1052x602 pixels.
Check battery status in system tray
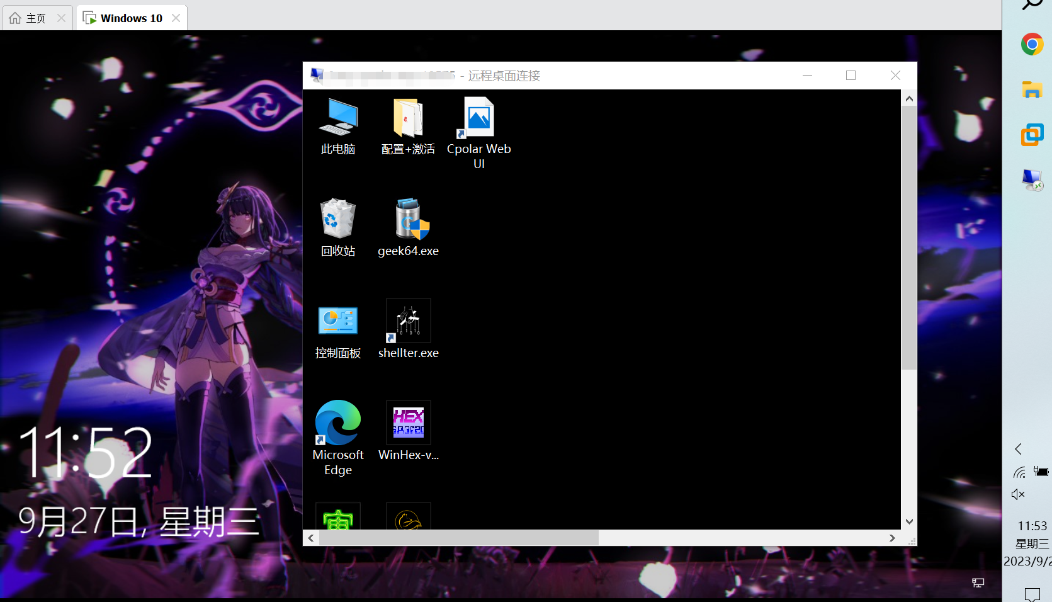click(1041, 472)
